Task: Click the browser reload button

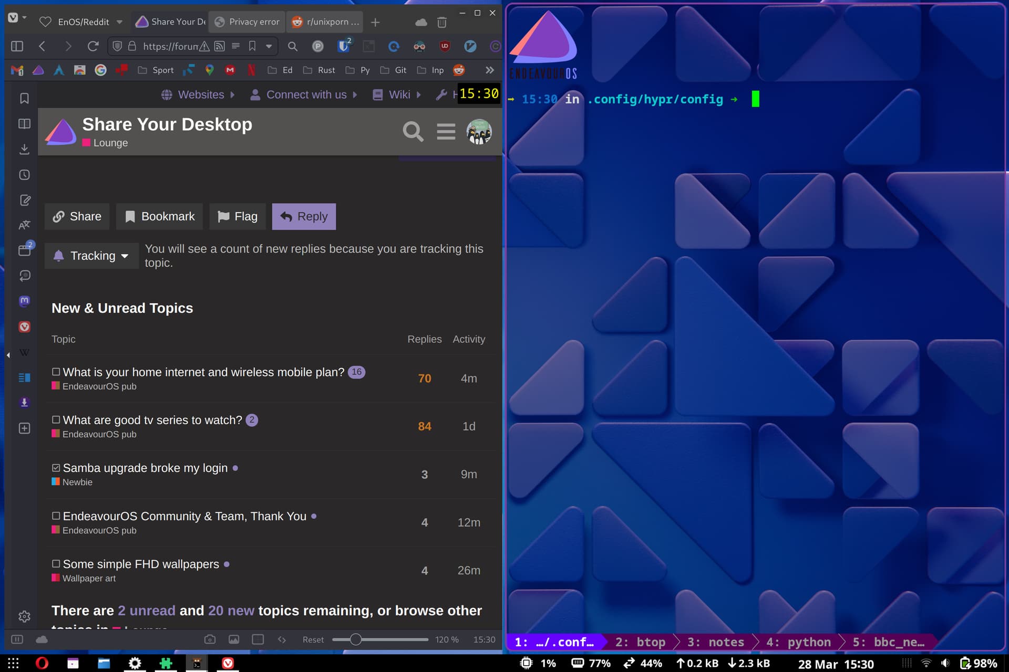Action: tap(93, 46)
